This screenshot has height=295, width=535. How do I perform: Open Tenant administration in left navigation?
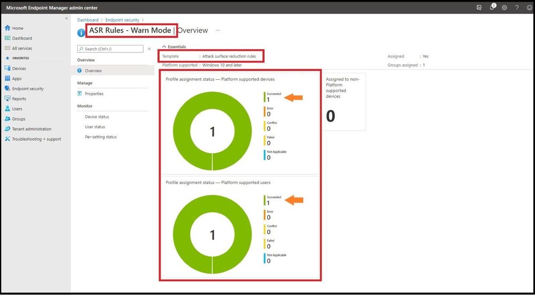point(32,129)
